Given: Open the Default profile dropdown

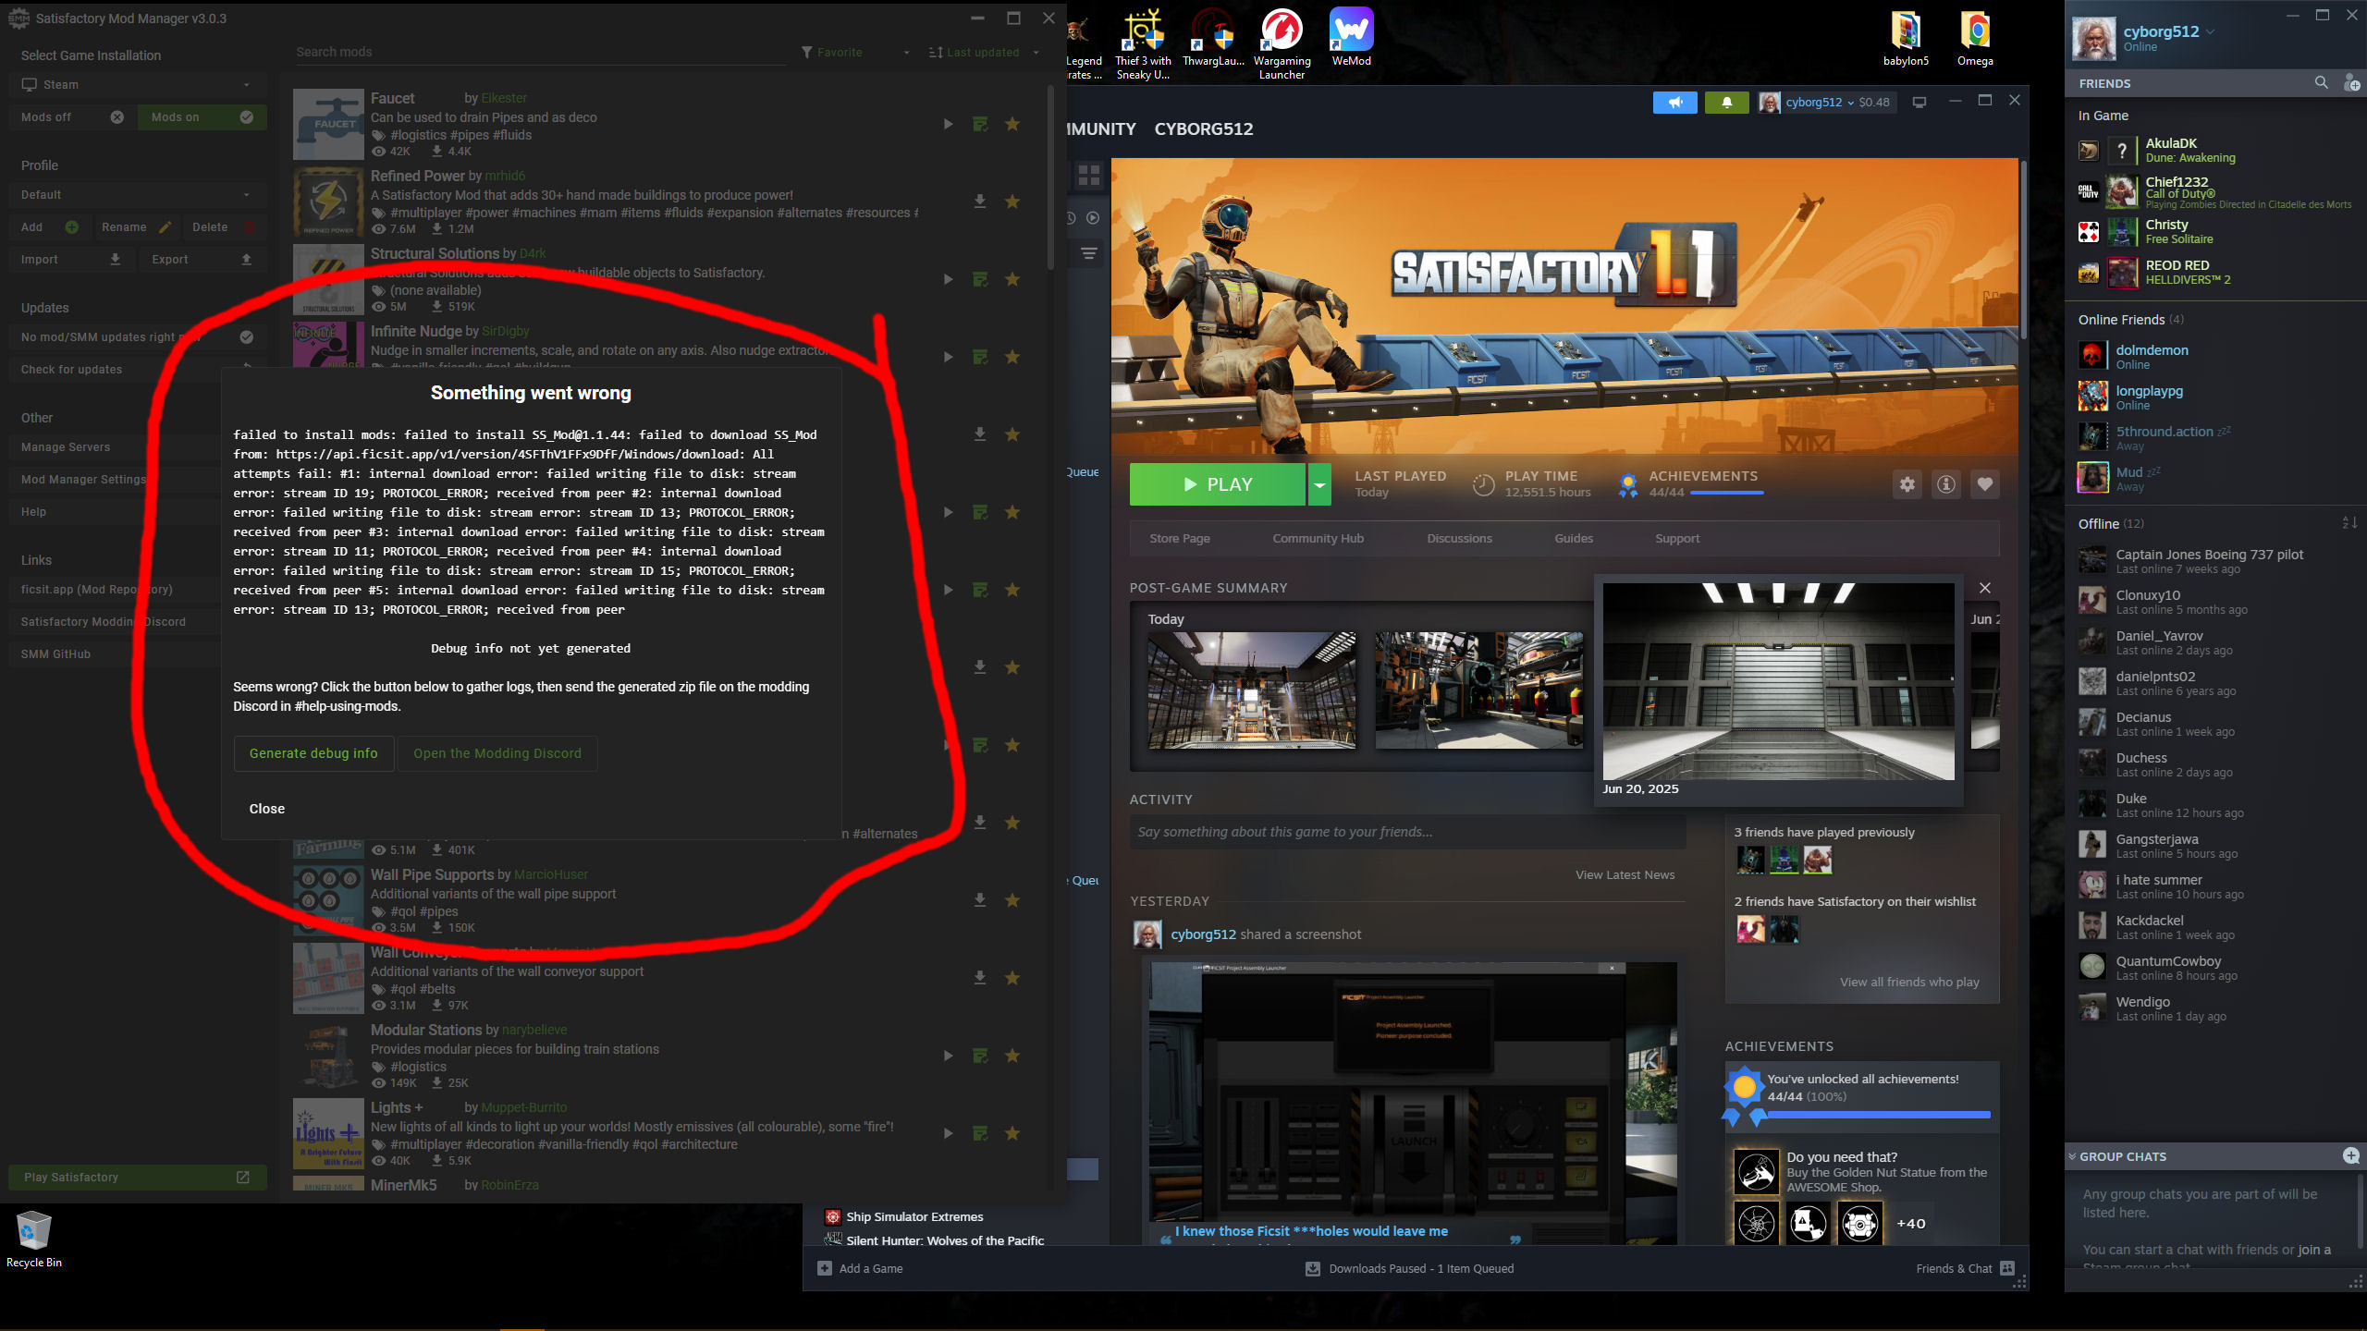Looking at the screenshot, I should point(137,195).
